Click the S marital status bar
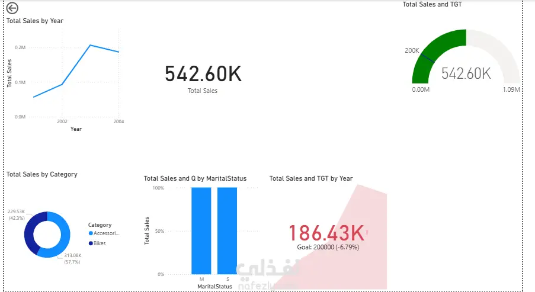Viewport: 535px width, 292px height. pyautogui.click(x=227, y=230)
